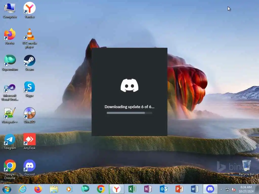
Task: Switch to Discord taskbar button
Action: 210,189
